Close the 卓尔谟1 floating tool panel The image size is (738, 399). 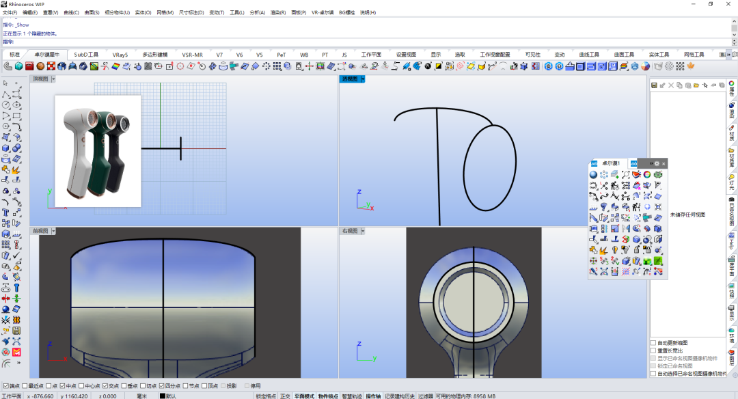664,163
